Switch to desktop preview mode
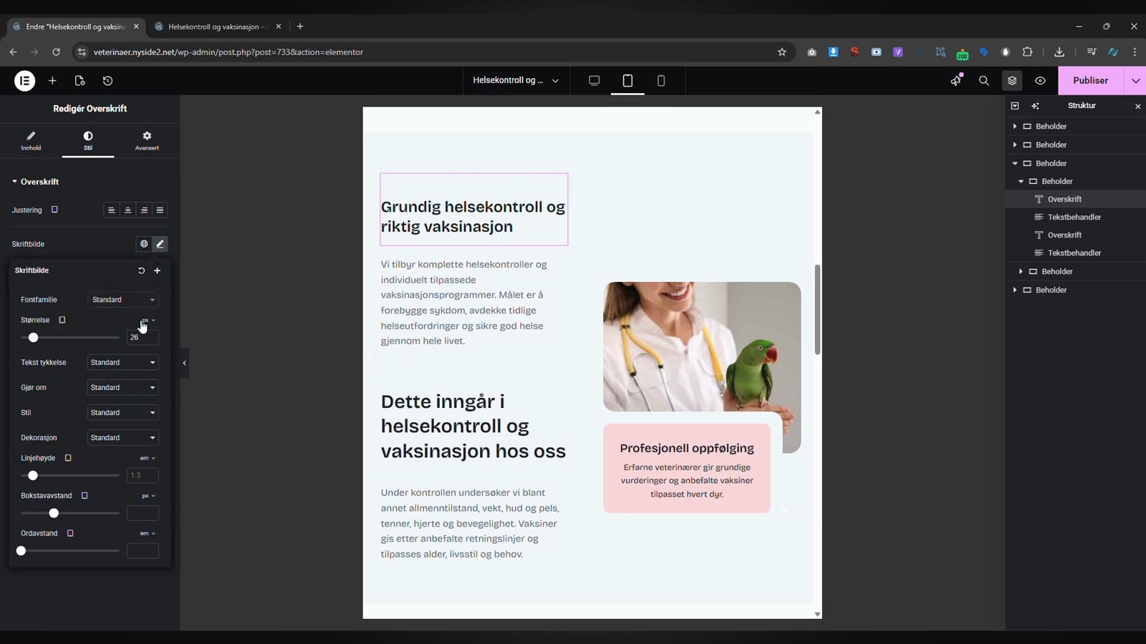 coord(594,80)
